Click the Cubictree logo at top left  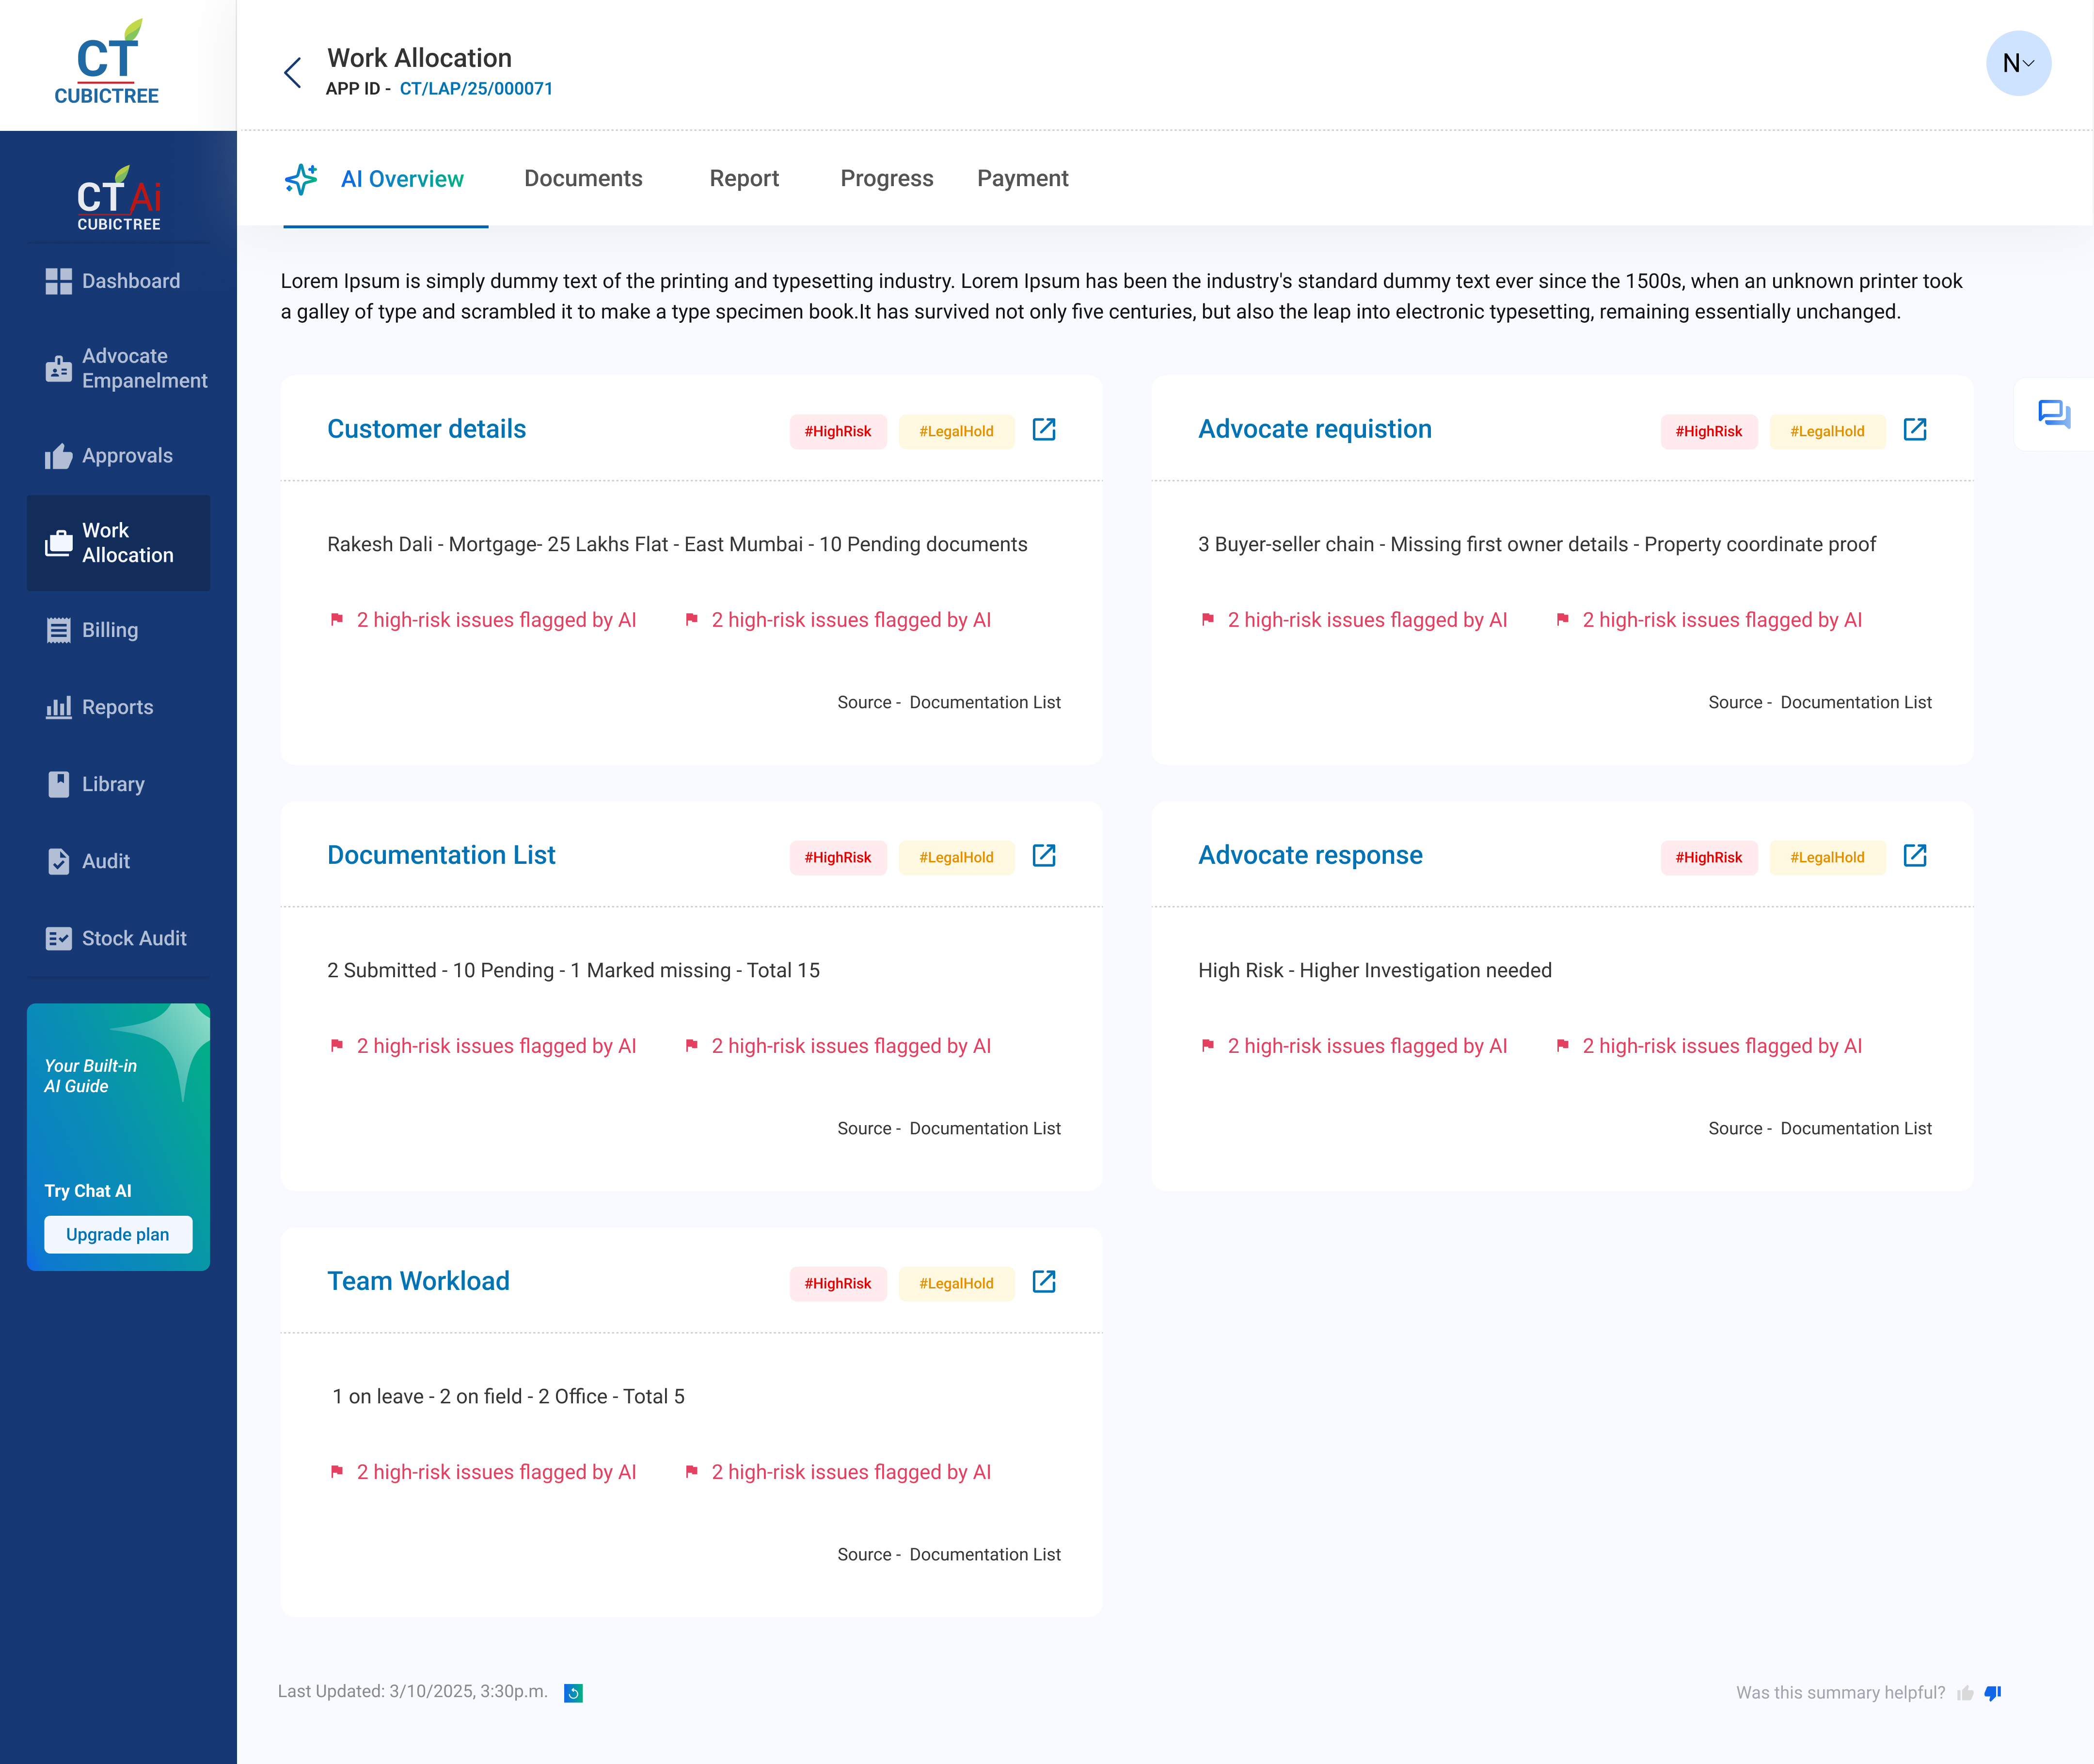[x=107, y=62]
